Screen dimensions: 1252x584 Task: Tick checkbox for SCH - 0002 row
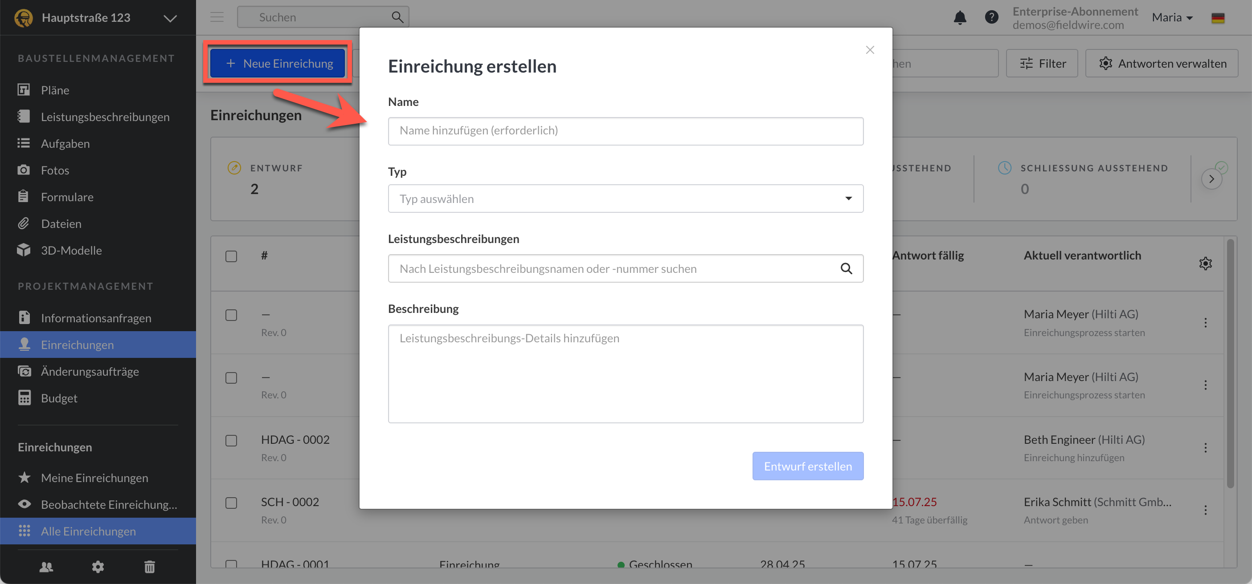[231, 503]
